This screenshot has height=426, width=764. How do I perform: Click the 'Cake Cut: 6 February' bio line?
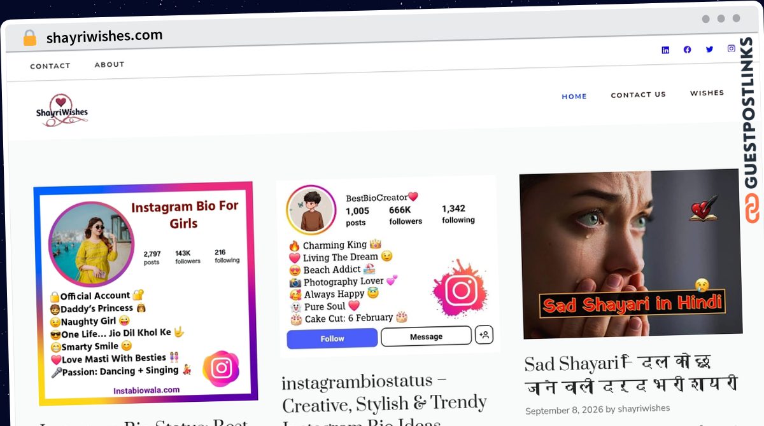click(x=348, y=318)
